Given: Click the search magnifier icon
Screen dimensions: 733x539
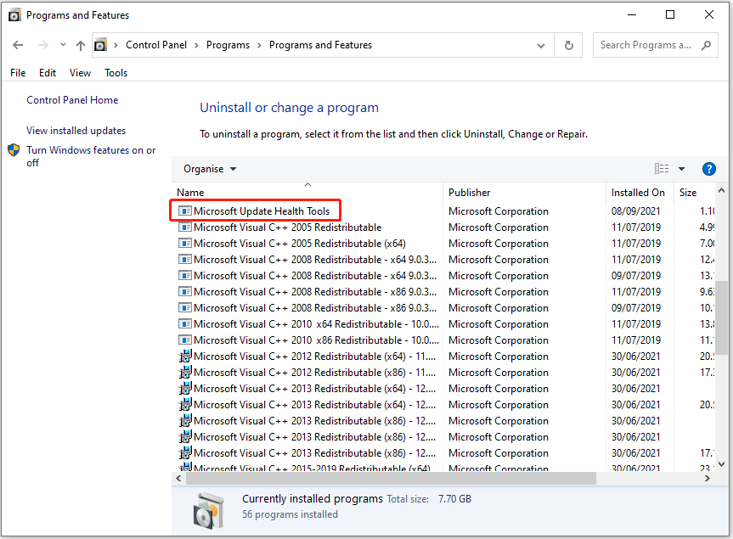Looking at the screenshot, I should (706, 45).
